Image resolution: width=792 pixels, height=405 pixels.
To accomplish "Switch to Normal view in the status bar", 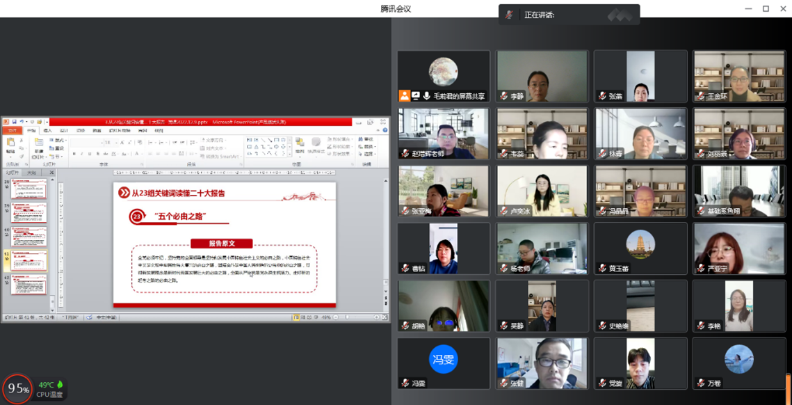I will pyautogui.click(x=296, y=317).
